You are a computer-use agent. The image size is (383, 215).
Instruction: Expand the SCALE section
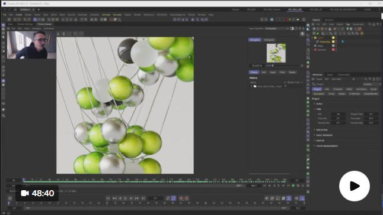tap(319, 104)
